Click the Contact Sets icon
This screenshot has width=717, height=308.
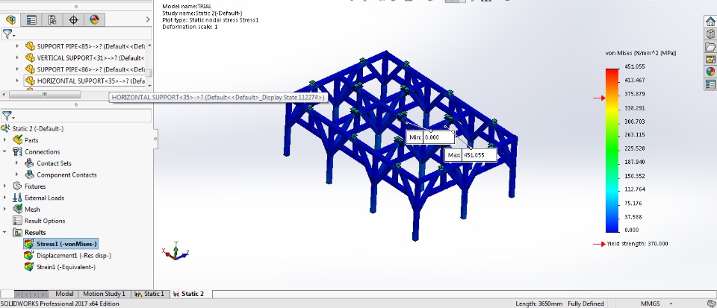tap(29, 163)
